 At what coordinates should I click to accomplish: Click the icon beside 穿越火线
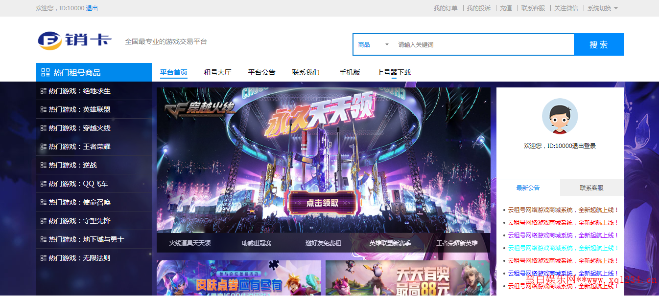click(43, 128)
